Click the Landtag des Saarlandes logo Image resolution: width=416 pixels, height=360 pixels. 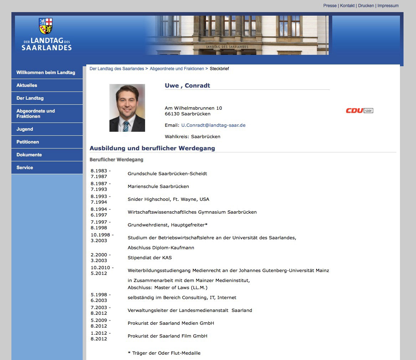(46, 35)
